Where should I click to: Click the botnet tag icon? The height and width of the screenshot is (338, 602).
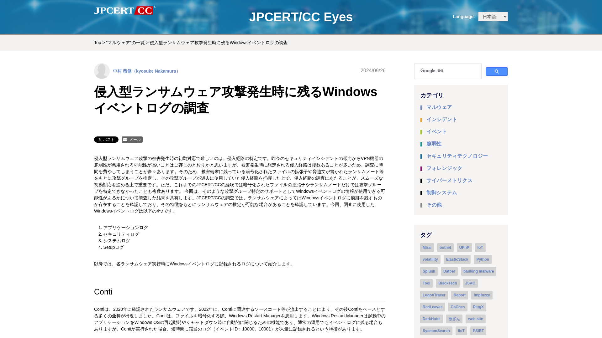pos(445,247)
